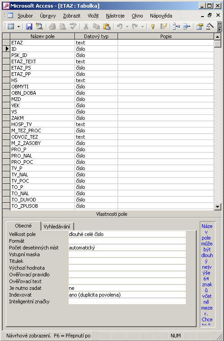Select the HOSP_TV field name cell

(x=42, y=124)
